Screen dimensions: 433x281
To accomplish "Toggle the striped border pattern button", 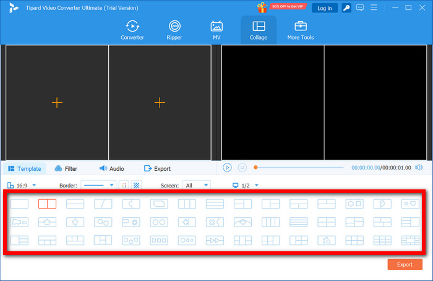I will [x=136, y=185].
